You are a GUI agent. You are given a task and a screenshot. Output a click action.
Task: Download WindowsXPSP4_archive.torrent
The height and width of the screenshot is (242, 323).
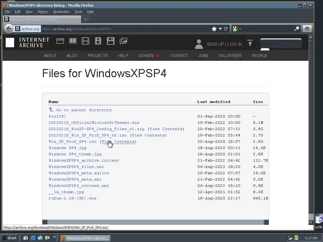pyautogui.click(x=84, y=160)
